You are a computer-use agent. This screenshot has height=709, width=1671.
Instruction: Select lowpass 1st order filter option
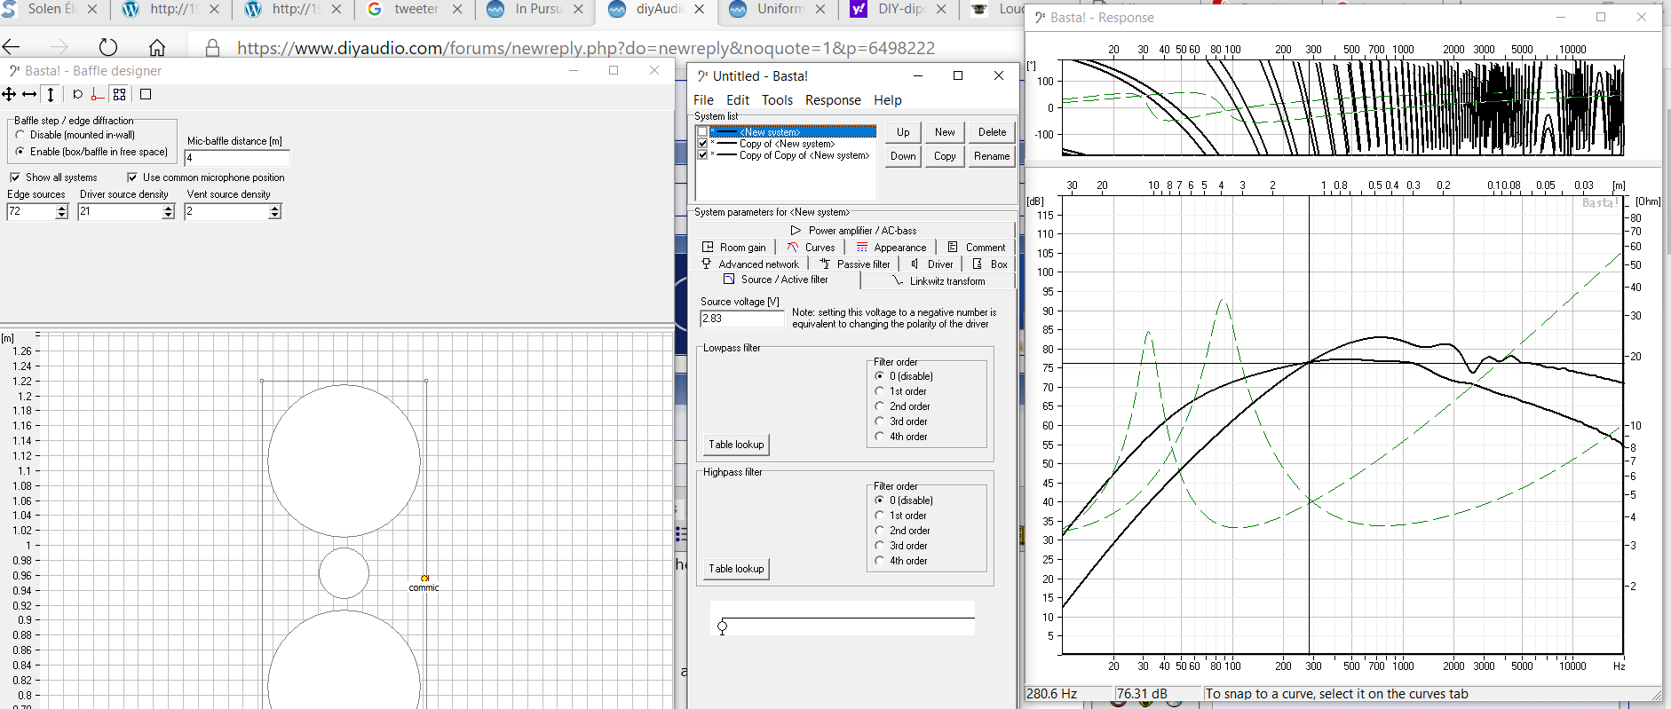click(x=880, y=391)
